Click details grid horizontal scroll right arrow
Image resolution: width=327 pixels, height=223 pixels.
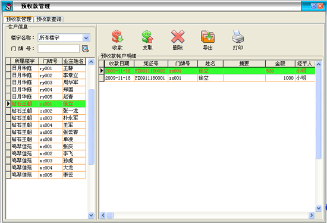[312, 215]
